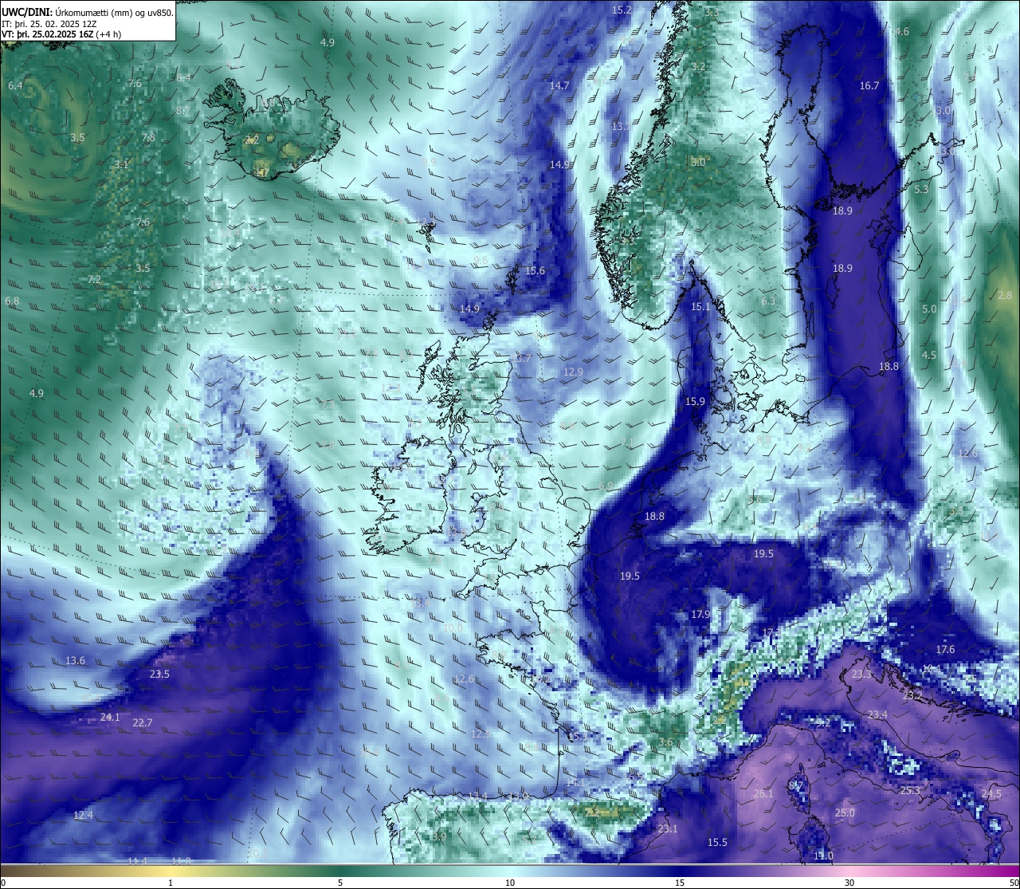Click the 7.2 value in the western Atlantic
1020x889 pixels.
[x=94, y=279]
